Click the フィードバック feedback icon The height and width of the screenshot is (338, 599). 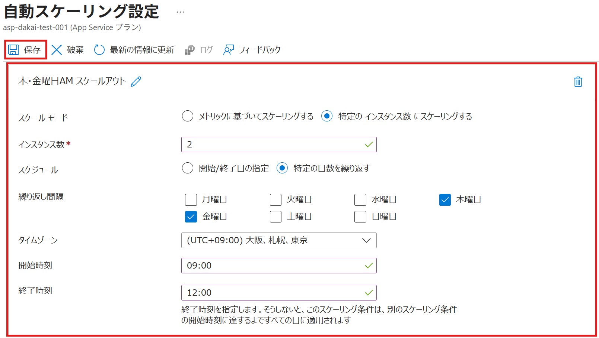tap(229, 50)
